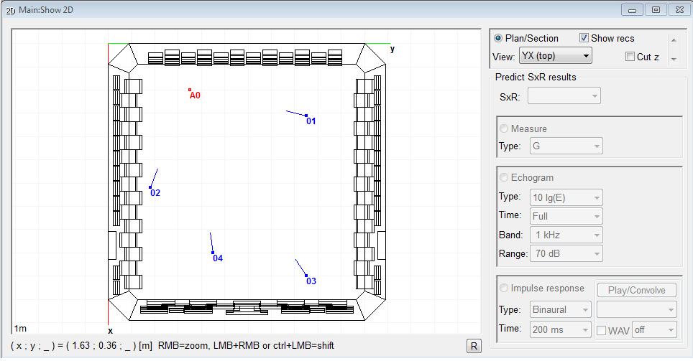This screenshot has width=693, height=361.
Task: Click the 1m scale label
Action: point(20,328)
